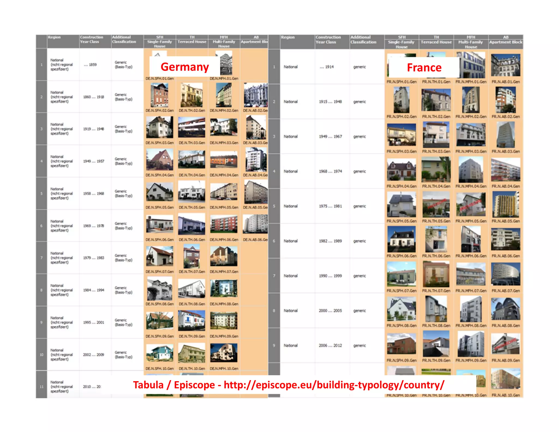Viewport: 559px width, 432px height.
Task: Open the DE.N.MFH.08.Gen thumbnail
Action: click(x=224, y=289)
